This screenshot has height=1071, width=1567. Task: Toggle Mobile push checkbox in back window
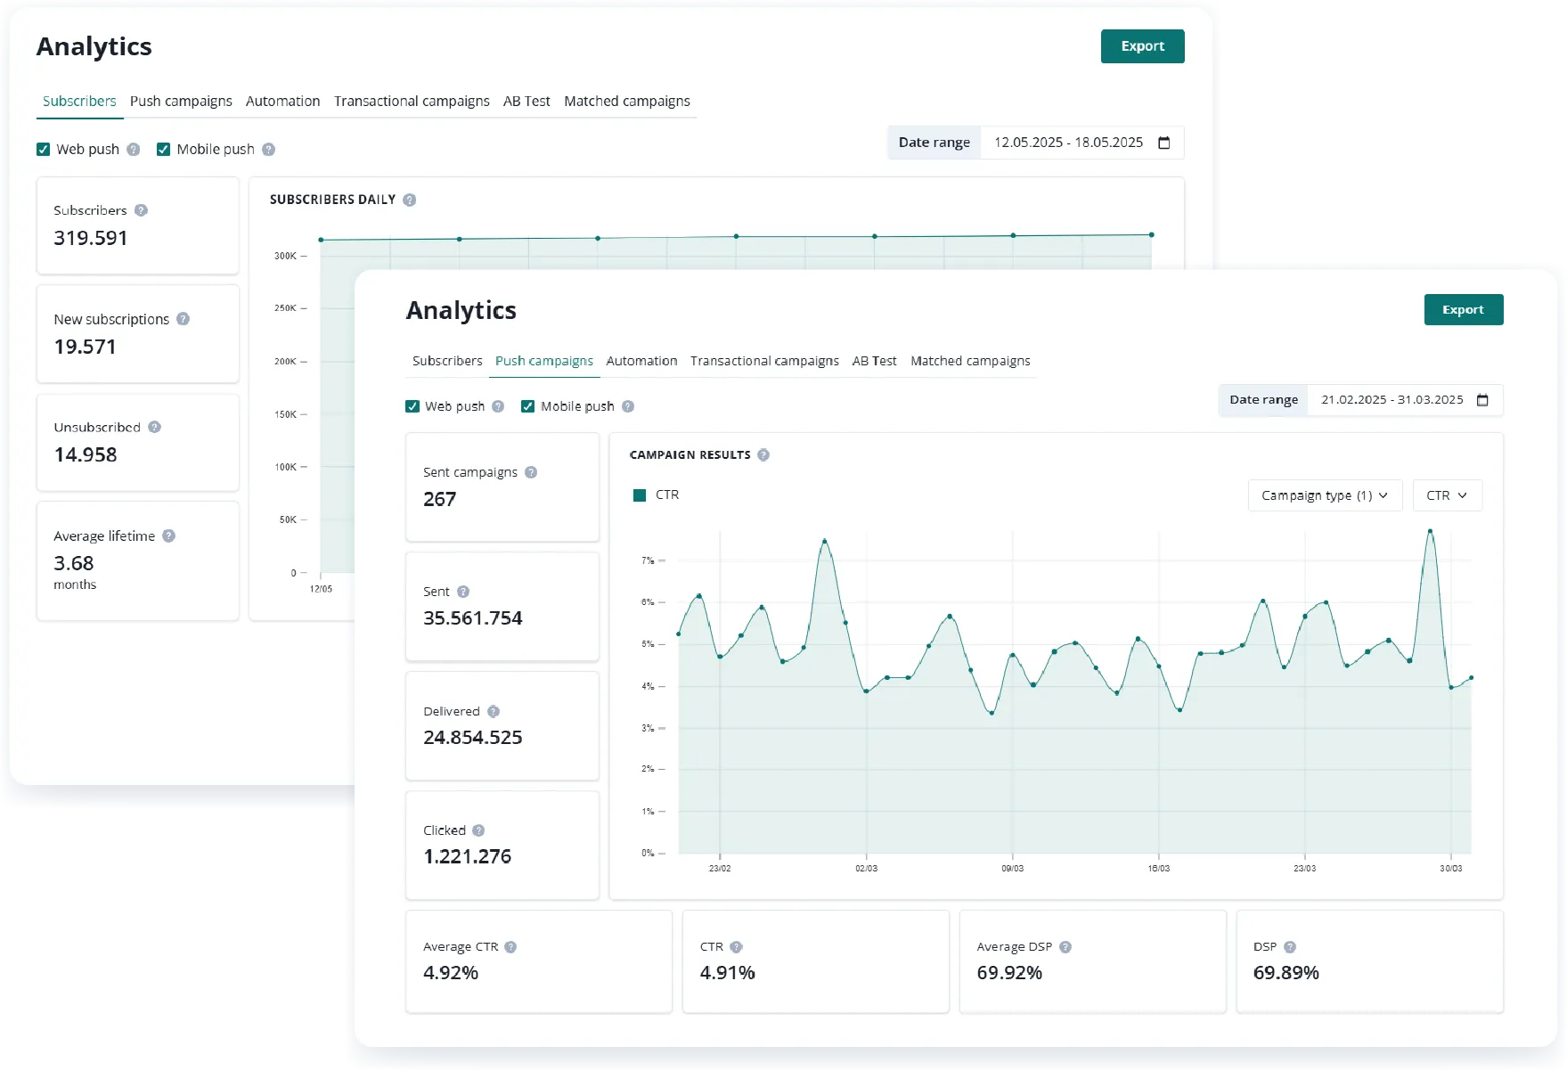[x=163, y=150]
